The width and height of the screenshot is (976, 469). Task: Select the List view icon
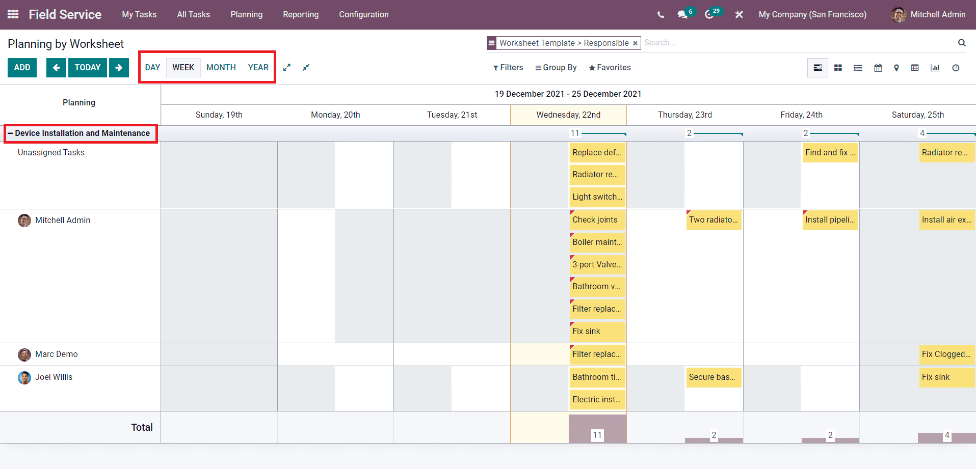point(858,67)
